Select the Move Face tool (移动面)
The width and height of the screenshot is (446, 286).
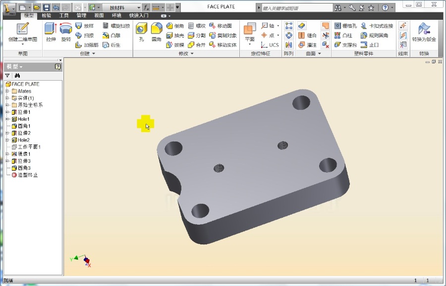point(221,26)
